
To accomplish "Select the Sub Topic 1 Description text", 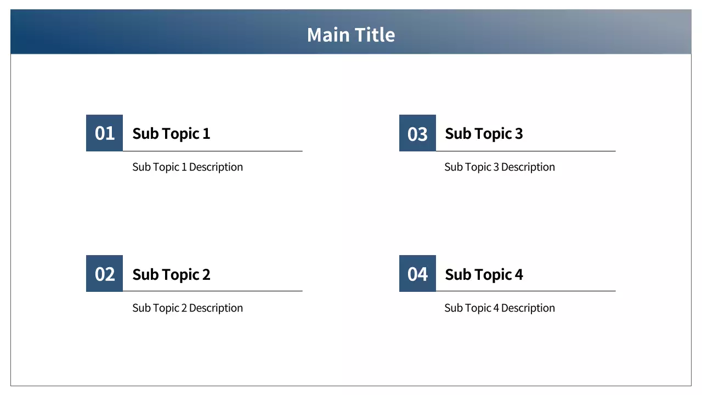I will tap(188, 167).
